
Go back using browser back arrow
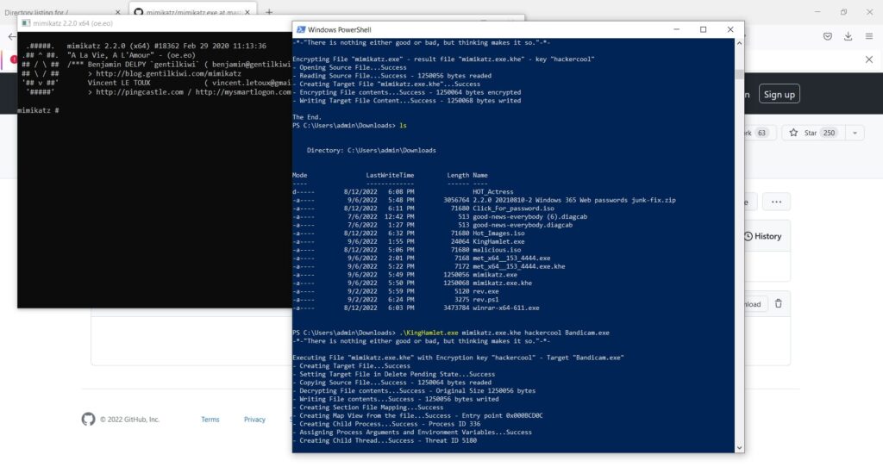pos(12,37)
